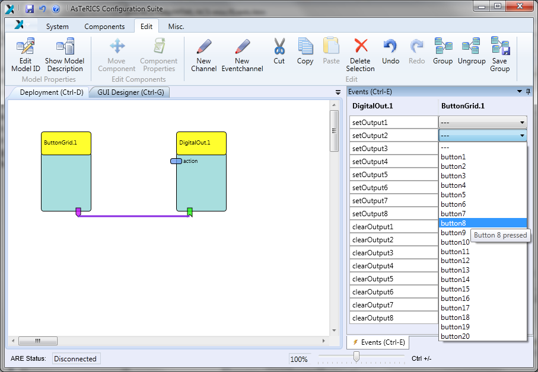Open the Components ribbon tab
Image resolution: width=538 pixels, height=372 pixels.
point(104,27)
